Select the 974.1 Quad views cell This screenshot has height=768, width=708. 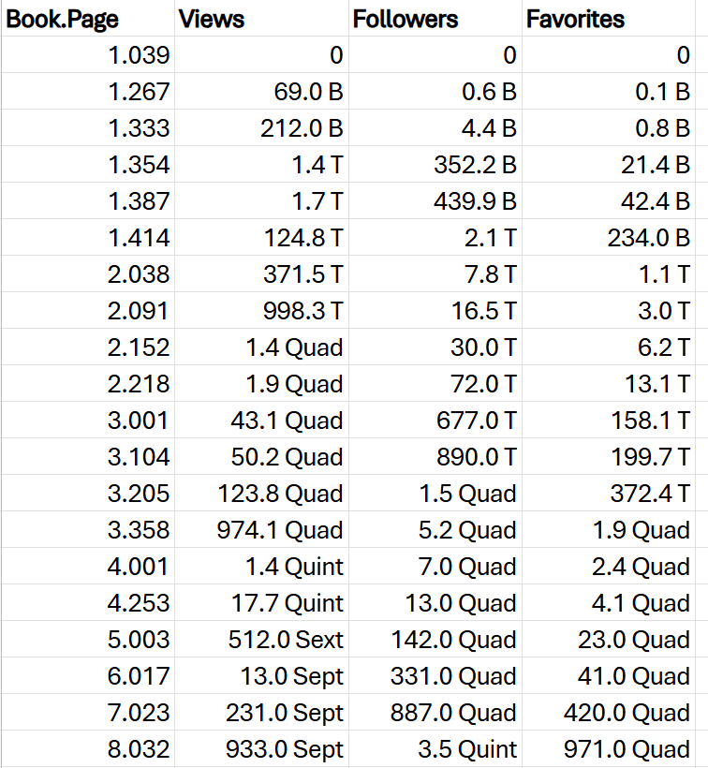pos(261,529)
